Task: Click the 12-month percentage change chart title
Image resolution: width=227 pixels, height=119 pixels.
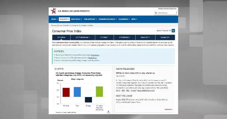Action: click(79, 74)
